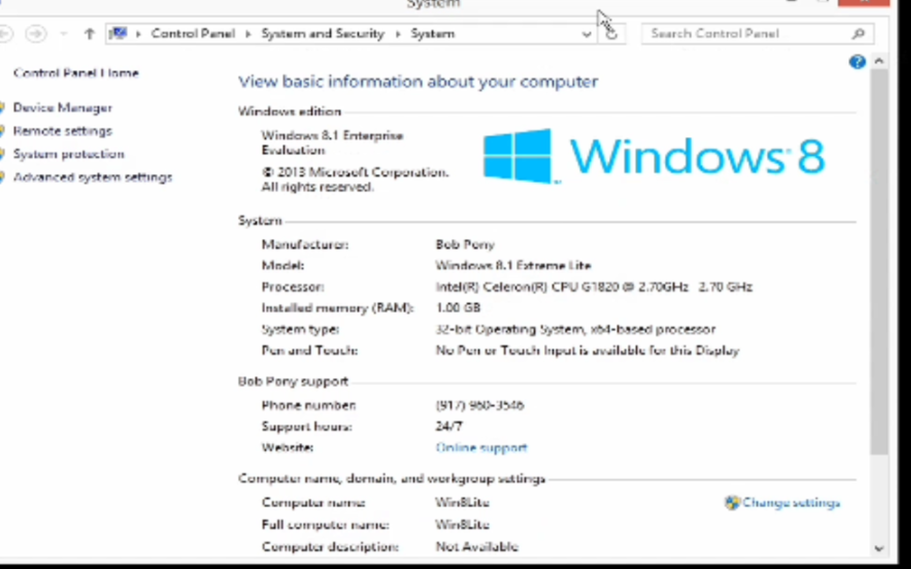
Task: Select System and Security breadcrumb
Action: click(x=323, y=34)
